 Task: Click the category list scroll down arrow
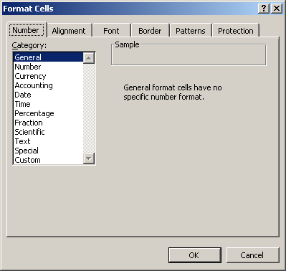point(89,158)
